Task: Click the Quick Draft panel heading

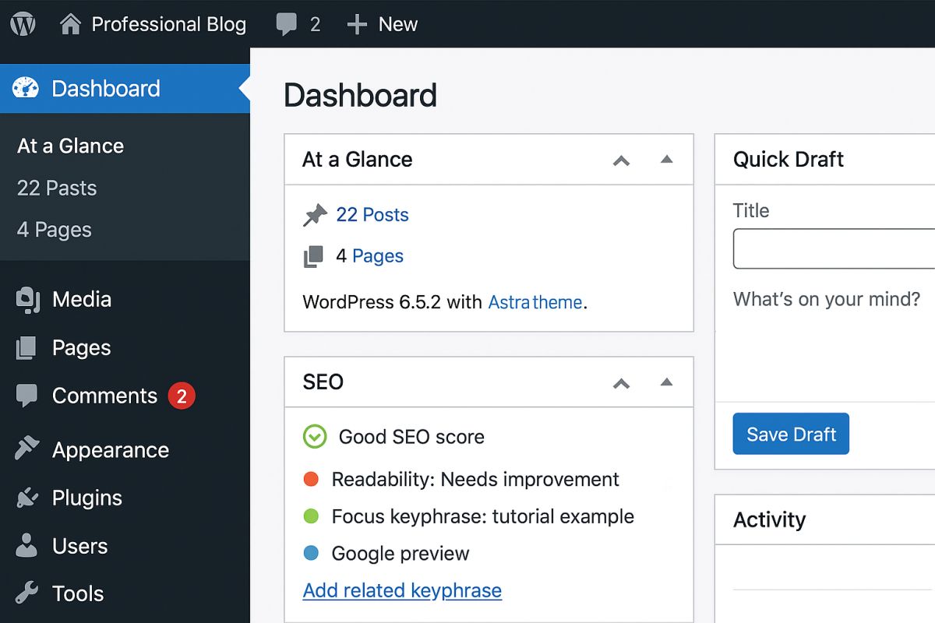Action: click(x=789, y=159)
